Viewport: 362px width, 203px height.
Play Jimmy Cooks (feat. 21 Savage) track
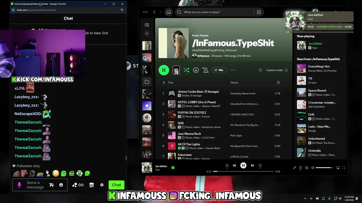pyautogui.click(x=198, y=92)
